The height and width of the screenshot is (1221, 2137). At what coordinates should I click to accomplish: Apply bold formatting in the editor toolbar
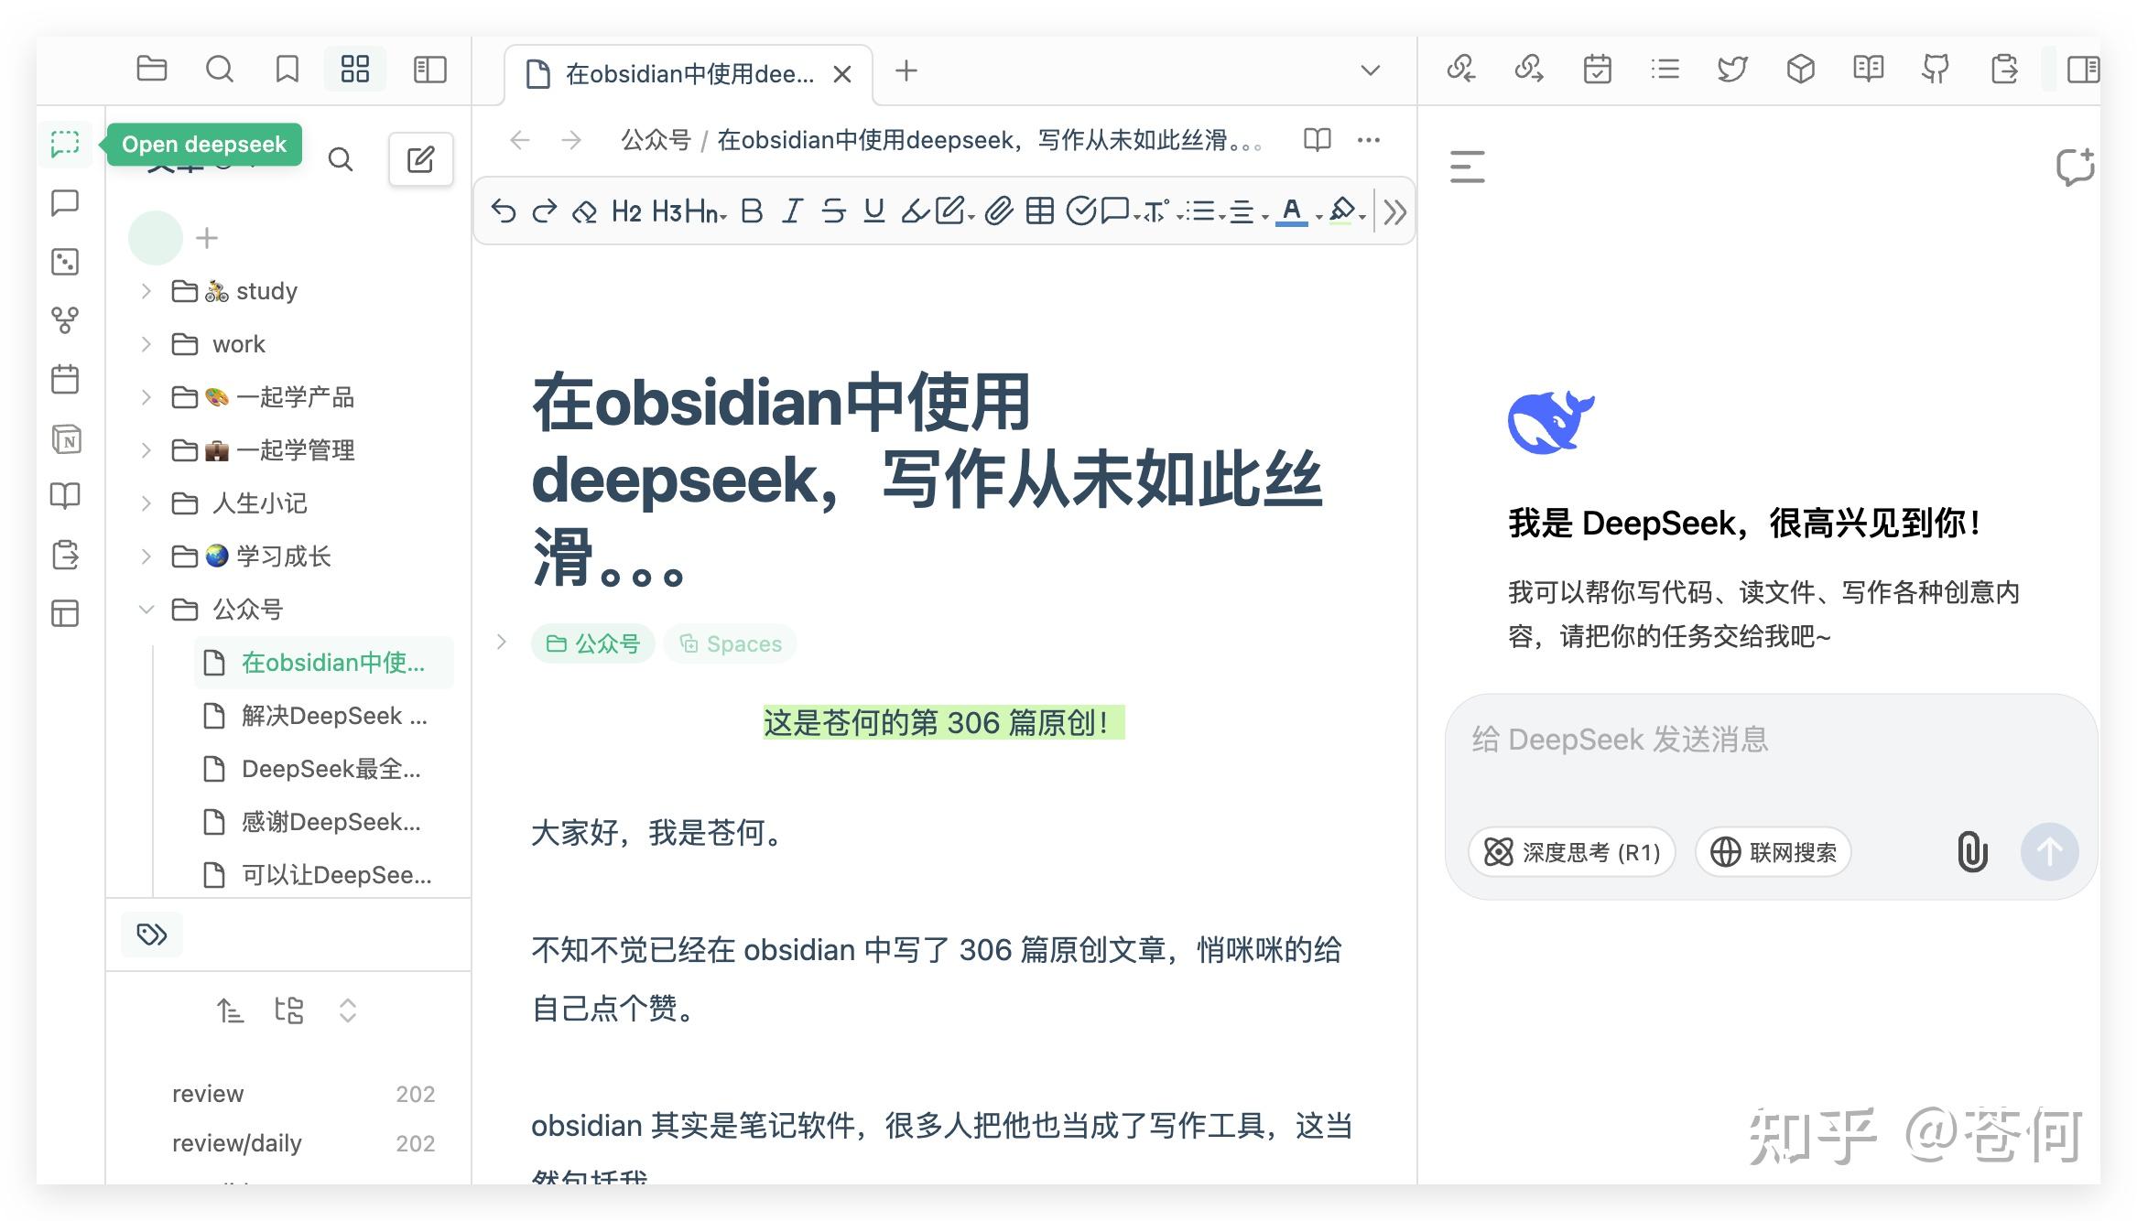751,211
